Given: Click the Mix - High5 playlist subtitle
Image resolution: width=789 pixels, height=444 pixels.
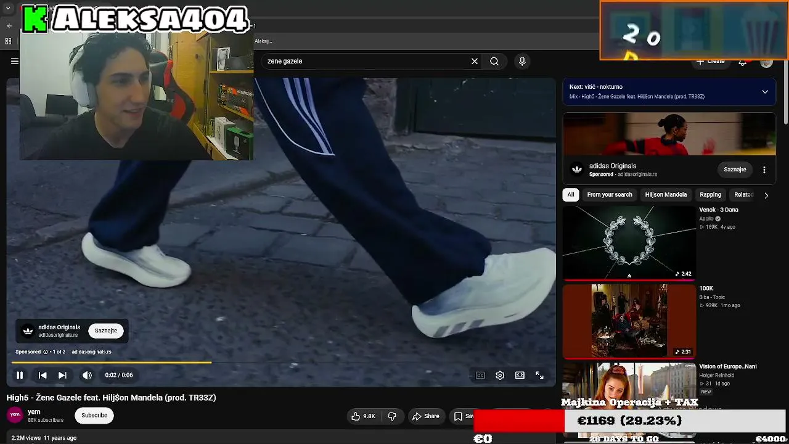Looking at the screenshot, I should [x=637, y=97].
